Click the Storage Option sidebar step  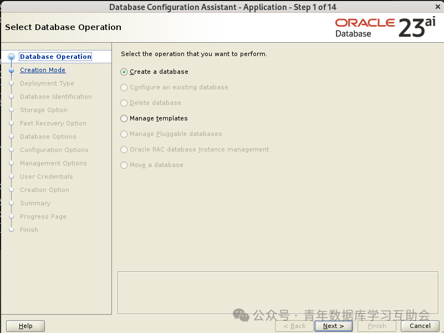pyautogui.click(x=44, y=110)
